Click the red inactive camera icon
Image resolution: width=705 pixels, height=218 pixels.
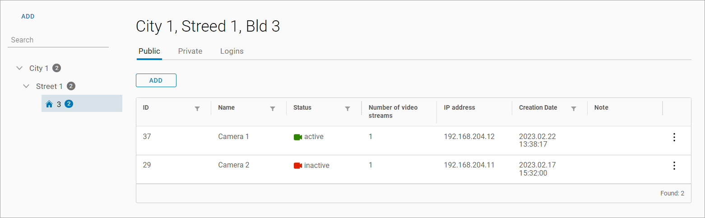click(x=297, y=166)
